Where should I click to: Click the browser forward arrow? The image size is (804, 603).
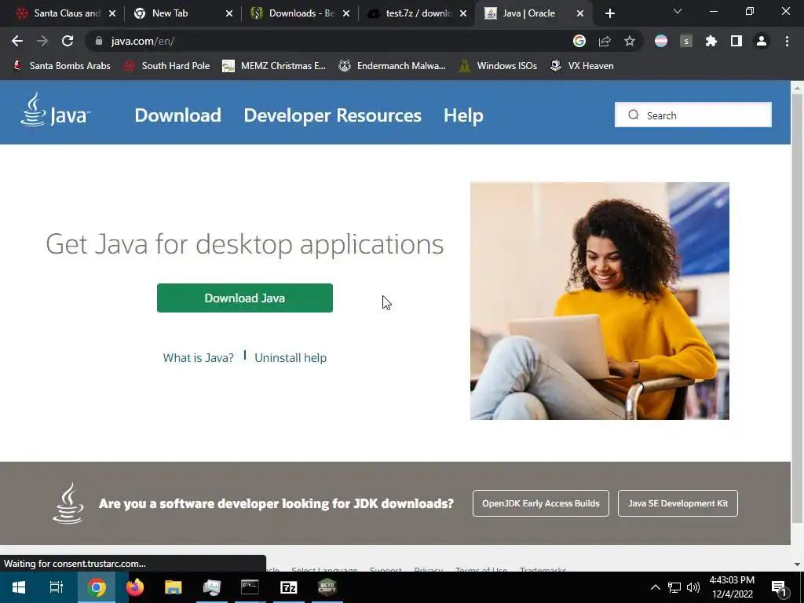[42, 41]
